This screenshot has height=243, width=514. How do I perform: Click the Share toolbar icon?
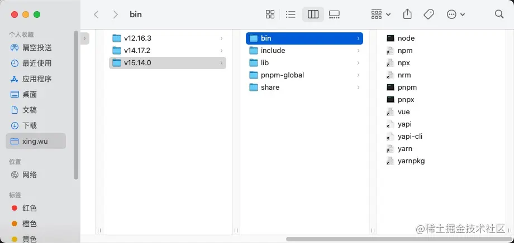pos(407,14)
